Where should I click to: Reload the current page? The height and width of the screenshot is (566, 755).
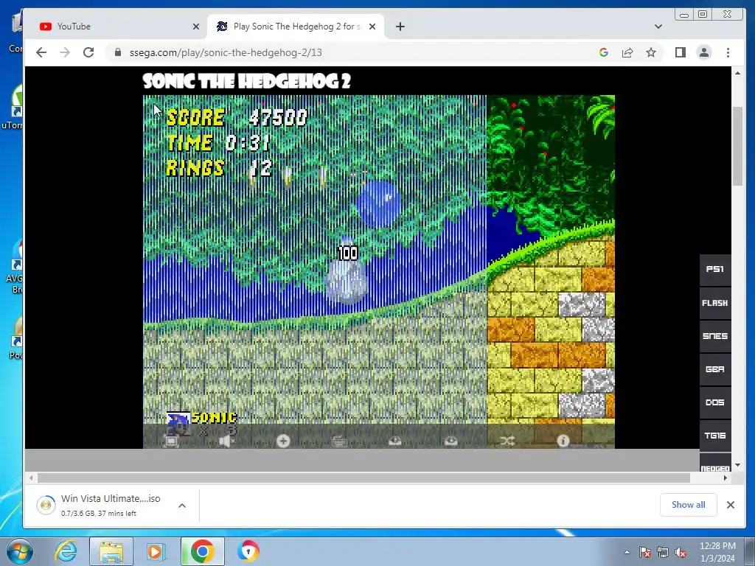pyautogui.click(x=88, y=52)
